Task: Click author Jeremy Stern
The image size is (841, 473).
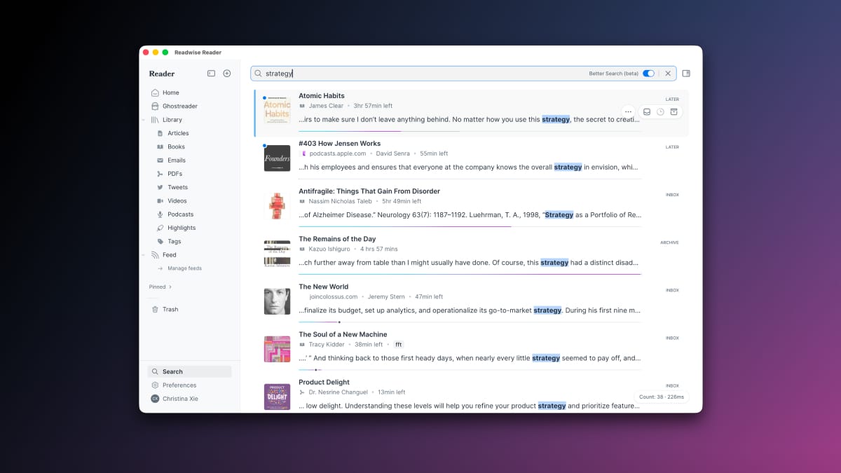Action: (387, 296)
